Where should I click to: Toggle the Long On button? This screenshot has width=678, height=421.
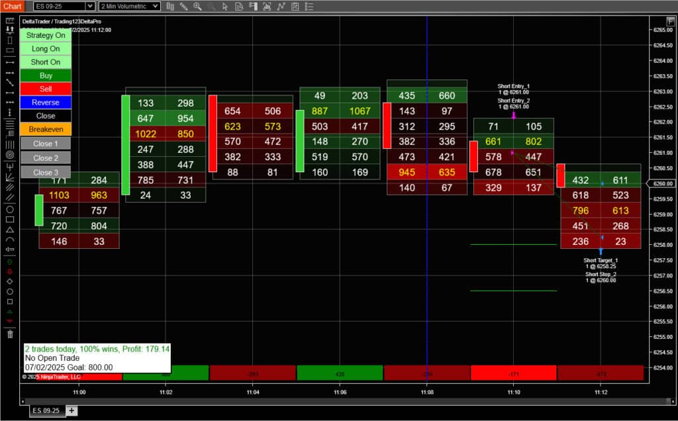click(x=46, y=49)
